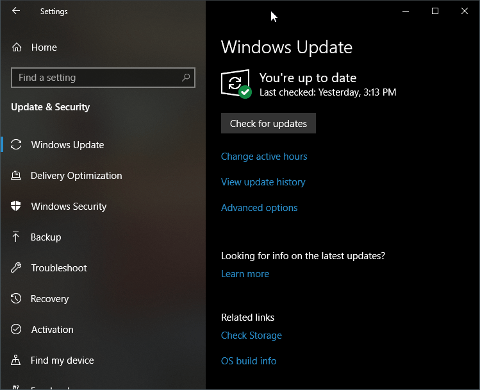Click the Related links heading
Image resolution: width=480 pixels, height=390 pixels.
point(247,318)
